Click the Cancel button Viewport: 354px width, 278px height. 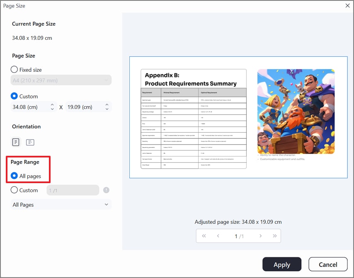[328, 264]
